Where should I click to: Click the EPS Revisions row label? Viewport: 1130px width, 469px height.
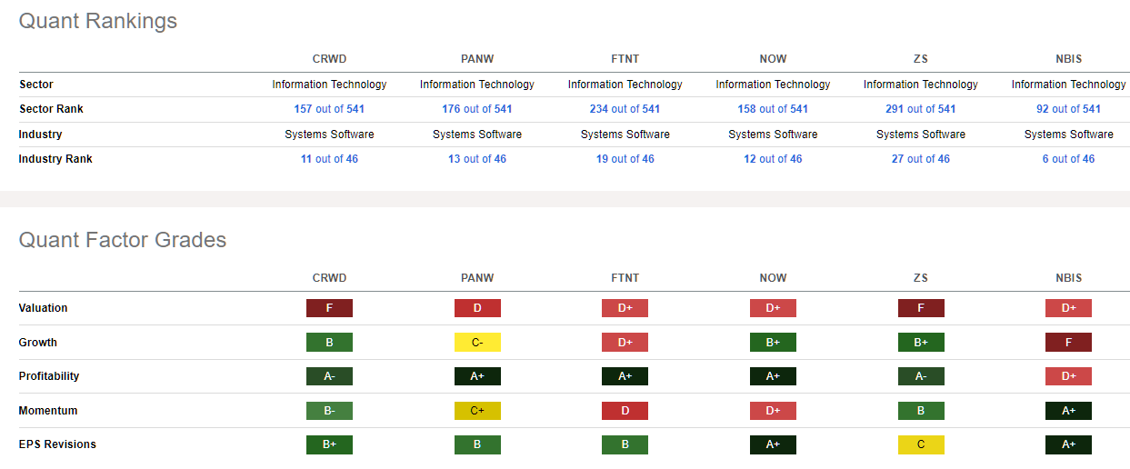pyautogui.click(x=57, y=444)
